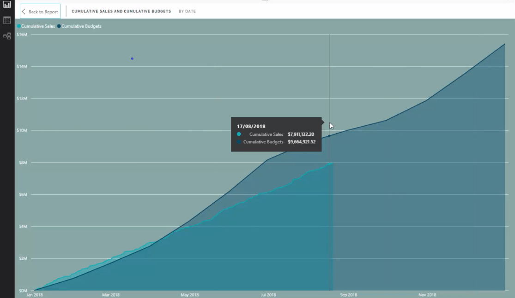
Task: Click the Jul 2018 x-axis label
Action: click(268, 295)
